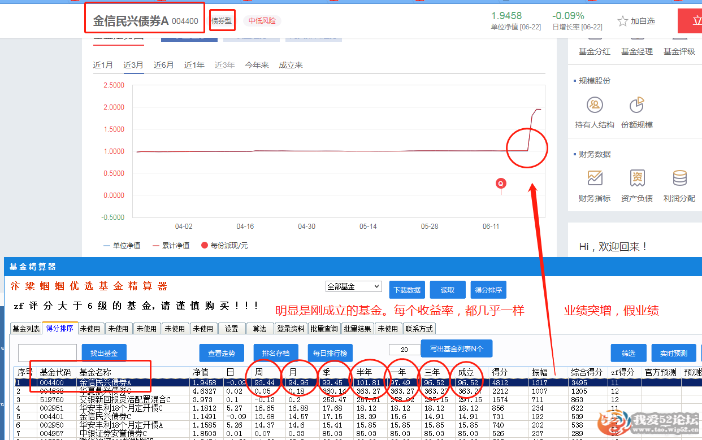Switch to the 批量结果 tab
This screenshot has height=440, width=702.
[358, 329]
